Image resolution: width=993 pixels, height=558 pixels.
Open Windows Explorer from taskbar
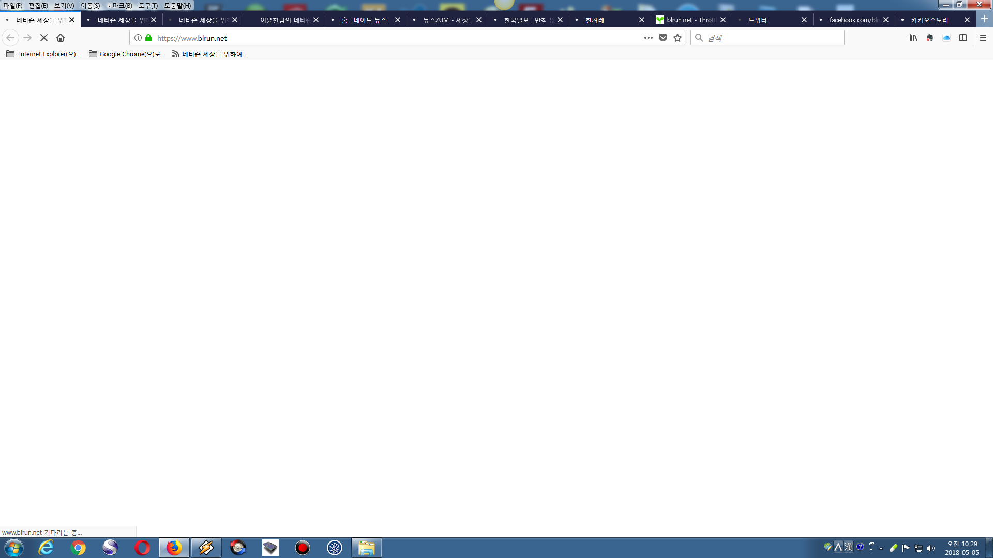coord(367,548)
